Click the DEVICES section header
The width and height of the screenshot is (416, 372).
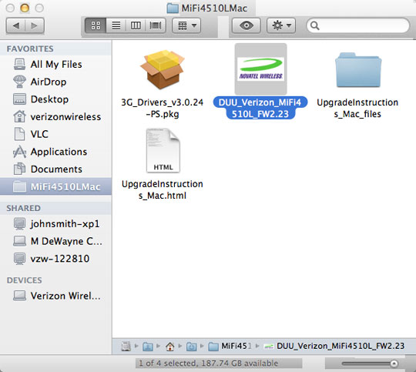[x=25, y=280]
